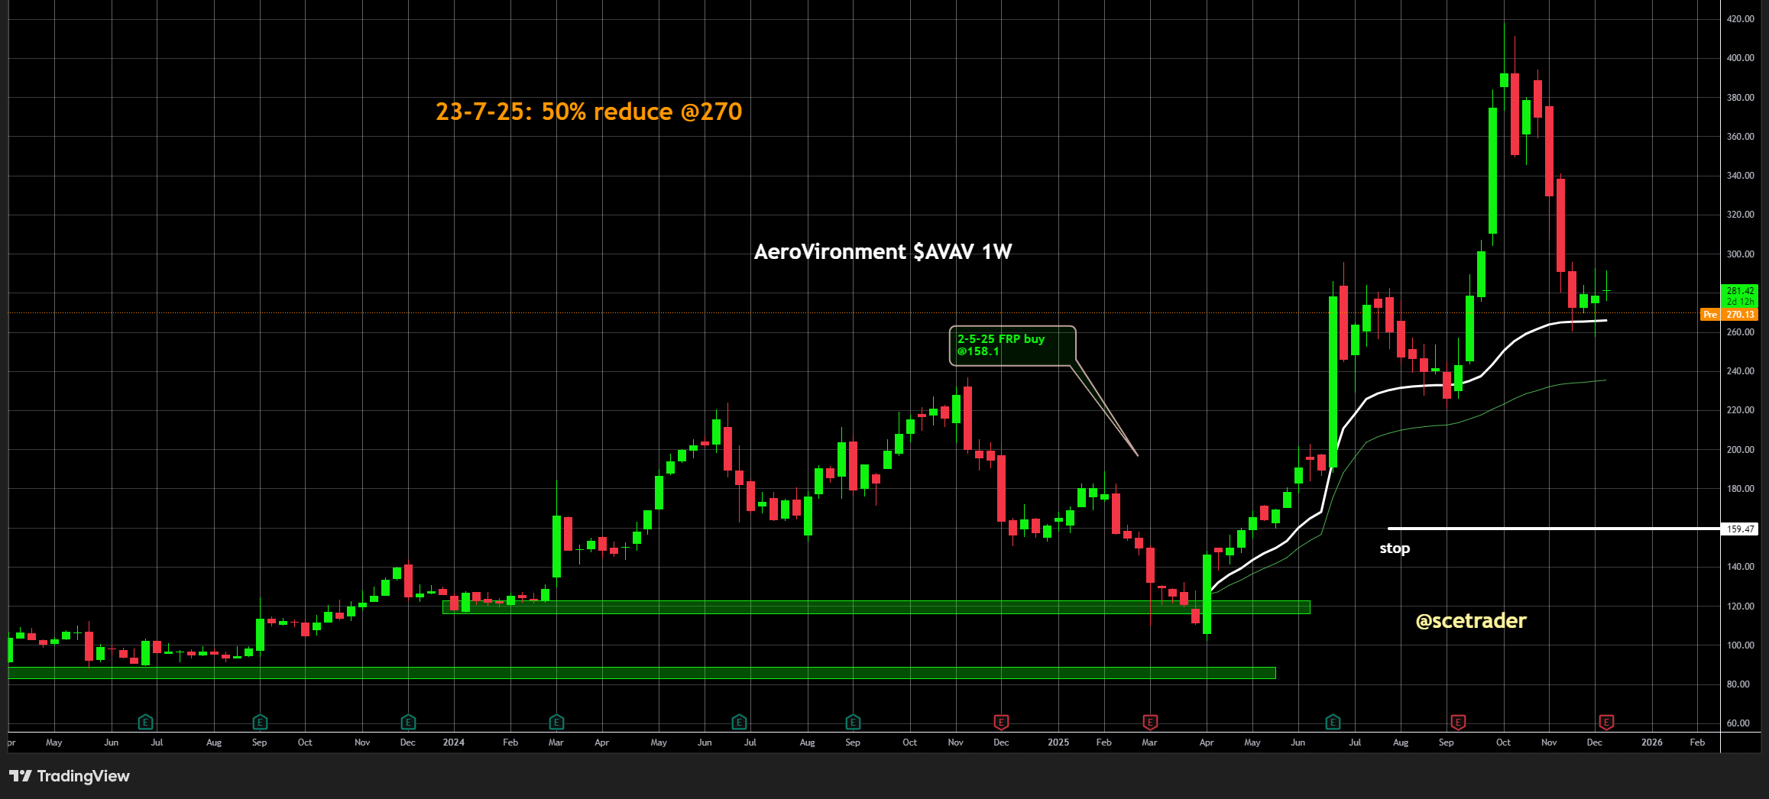Select the 360.00 price axis label

(1740, 137)
